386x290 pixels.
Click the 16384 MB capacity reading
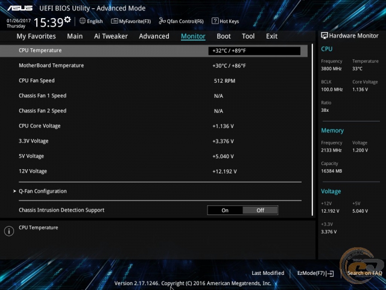331,171
